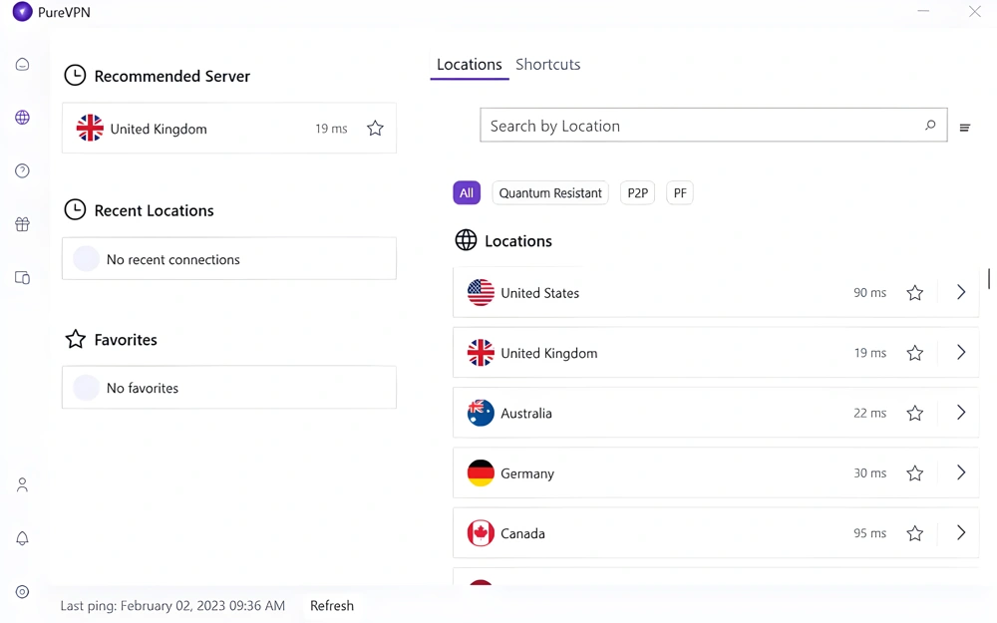Viewport: 997px width, 623px height.
Task: Select the All filter chip
Action: (x=467, y=192)
